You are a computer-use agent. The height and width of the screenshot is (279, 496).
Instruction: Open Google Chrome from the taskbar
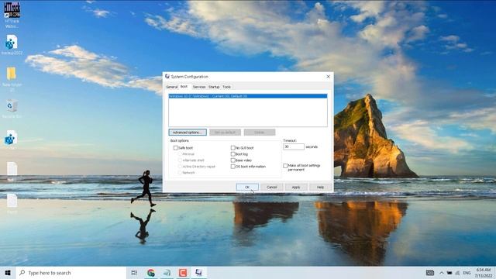[x=151, y=272]
